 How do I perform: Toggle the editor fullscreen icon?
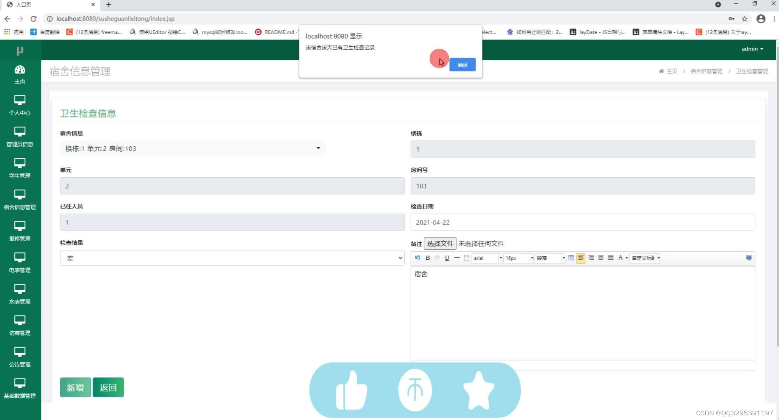(749, 257)
